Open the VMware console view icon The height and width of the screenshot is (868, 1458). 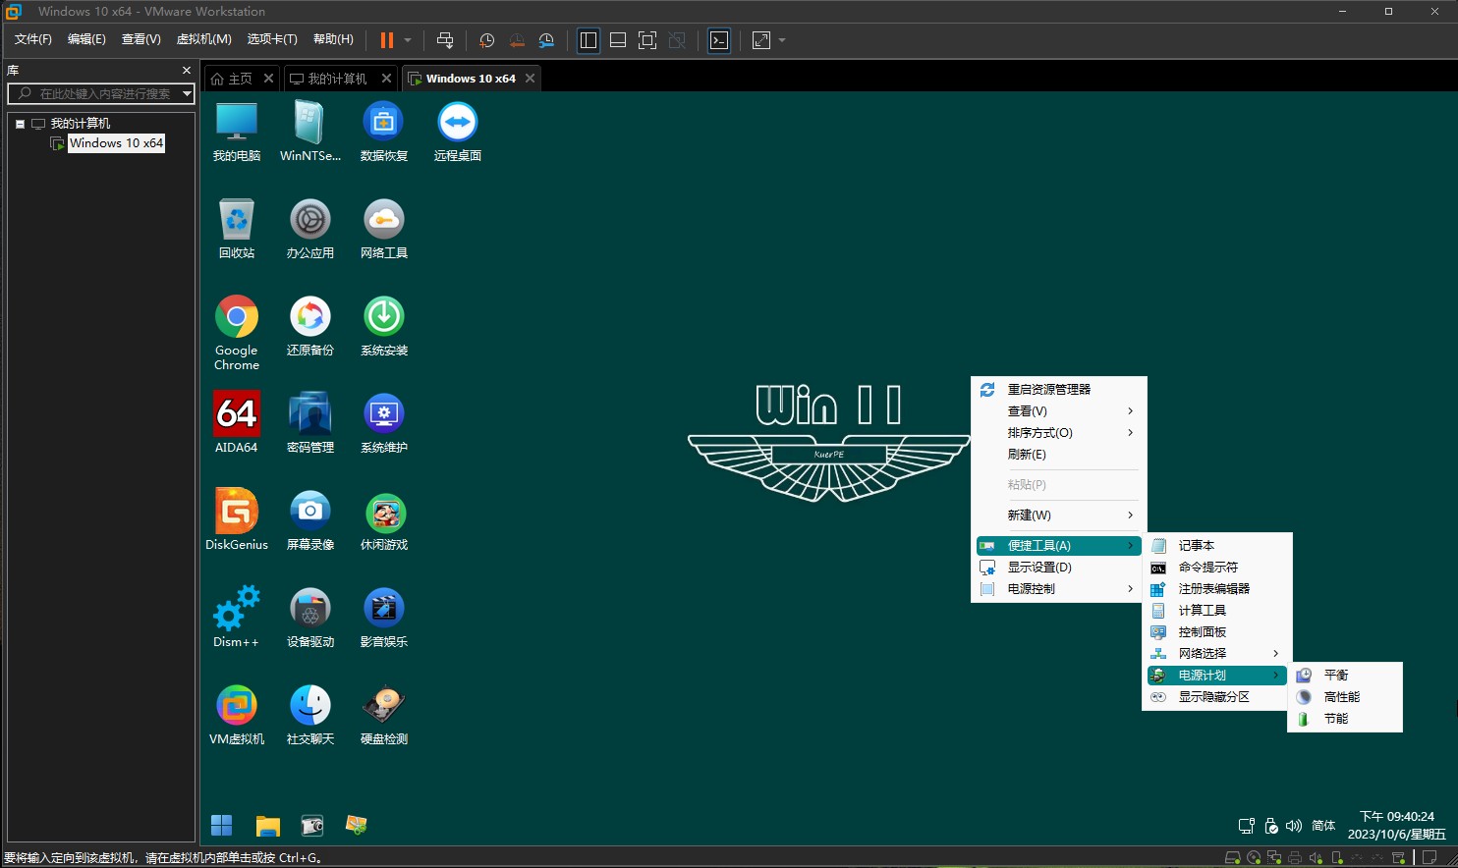click(719, 40)
